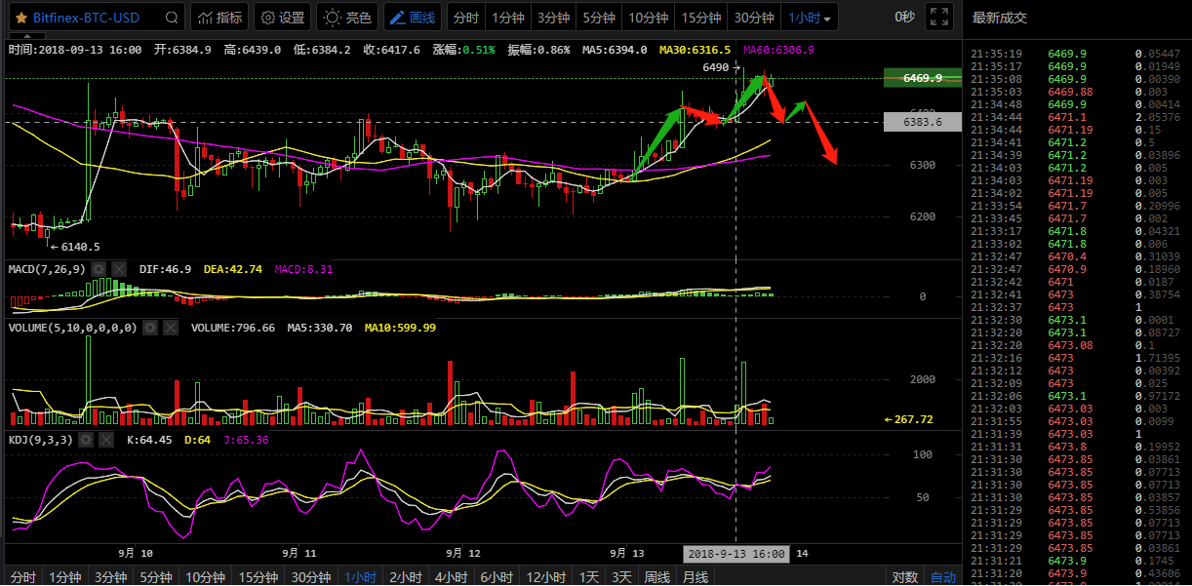Screen dimensions: 1192x586
Task: Close the KDJ indicator panel
Action: click(105, 440)
